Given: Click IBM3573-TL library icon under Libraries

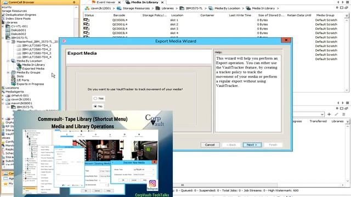Looking at the screenshot, I should click(x=8, y=38).
